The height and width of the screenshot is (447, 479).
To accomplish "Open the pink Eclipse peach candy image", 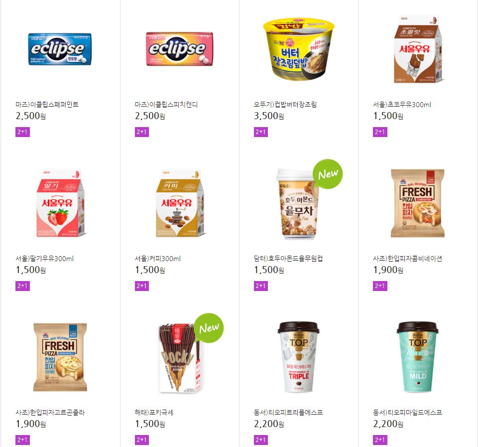I will [179, 49].
